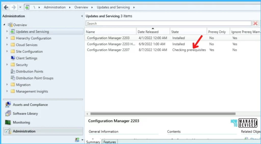Expand the Management Insights folder
This screenshot has height=144, width=261.
[x=7, y=91]
